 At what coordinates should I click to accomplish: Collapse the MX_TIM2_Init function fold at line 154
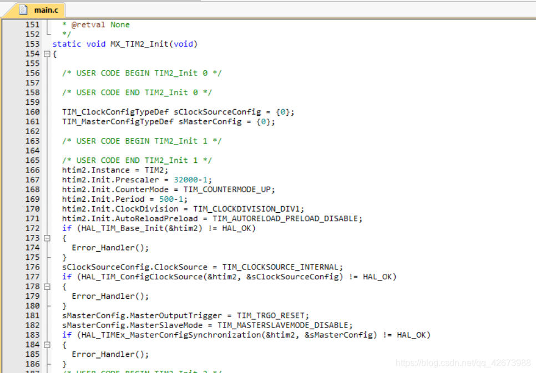47,54
